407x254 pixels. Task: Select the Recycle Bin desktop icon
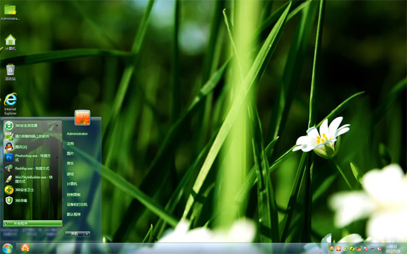coord(10,72)
